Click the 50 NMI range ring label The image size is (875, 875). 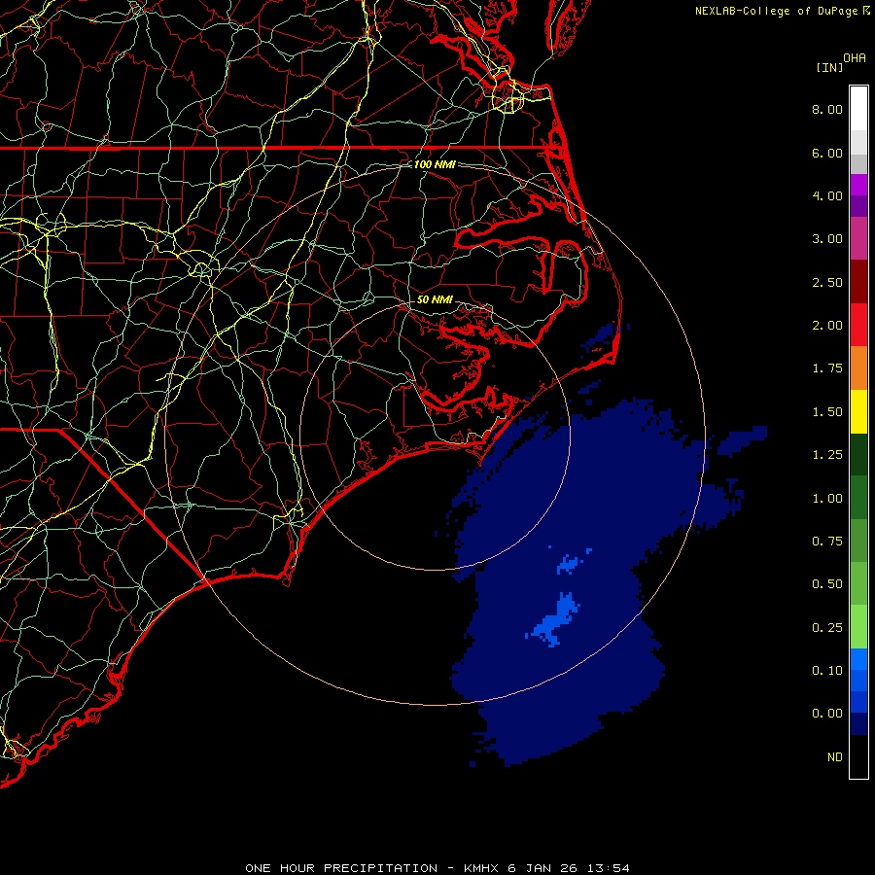pos(435,299)
